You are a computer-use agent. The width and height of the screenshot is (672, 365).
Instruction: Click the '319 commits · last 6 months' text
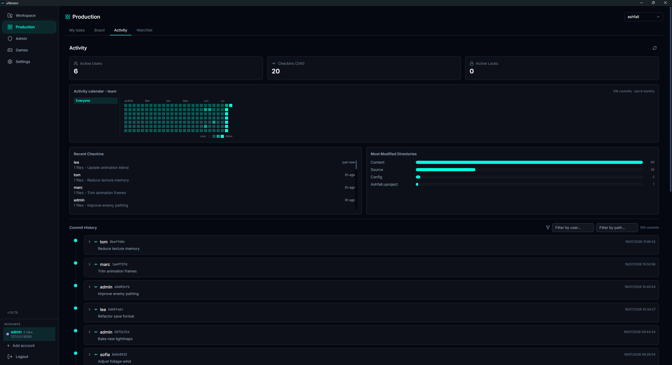click(633, 91)
